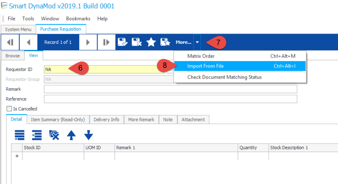Click the Stock ID column header
This screenshot has width=338, height=184.
(53, 148)
